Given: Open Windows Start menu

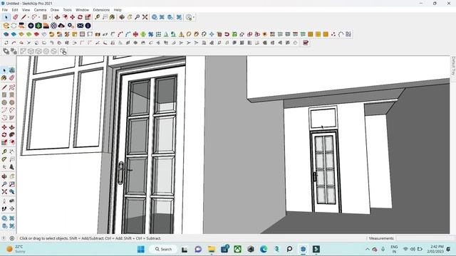Looking at the screenshot, I should point(141,250).
